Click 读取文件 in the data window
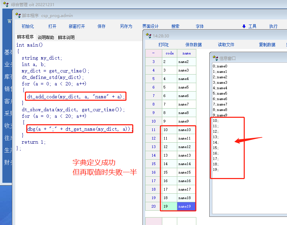 (226, 45)
